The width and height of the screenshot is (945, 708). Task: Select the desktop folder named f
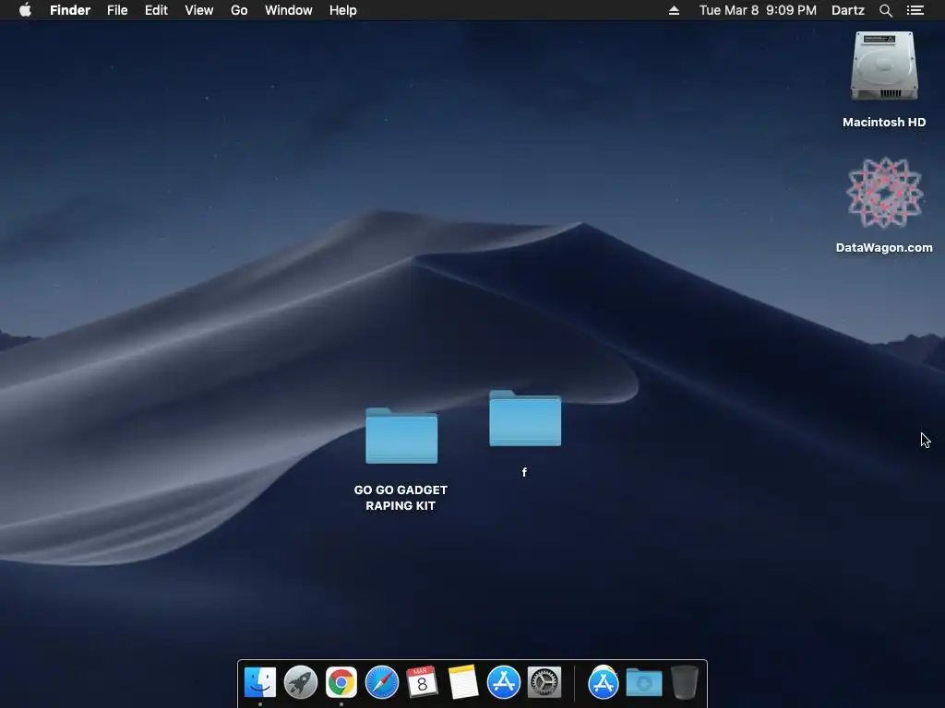(x=525, y=419)
